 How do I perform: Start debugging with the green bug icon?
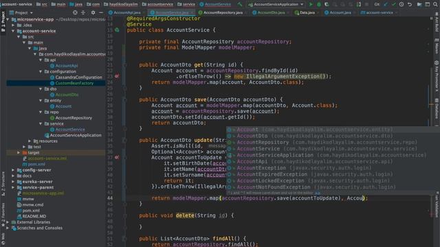coord(319,4)
